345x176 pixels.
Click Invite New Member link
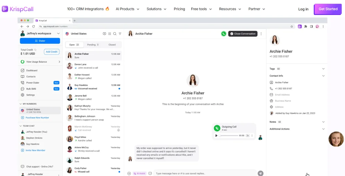(33, 150)
